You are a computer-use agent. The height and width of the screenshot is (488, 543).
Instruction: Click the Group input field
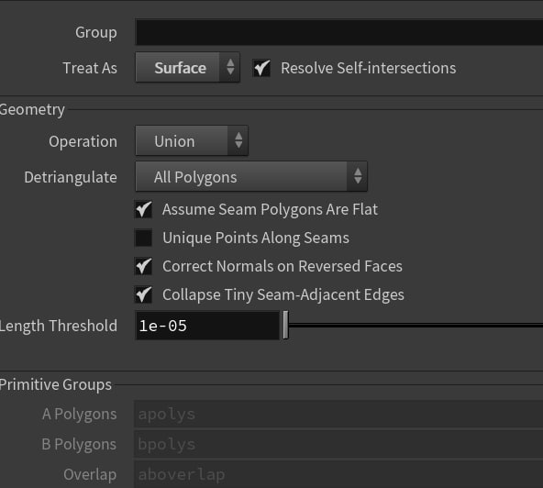coord(339,32)
